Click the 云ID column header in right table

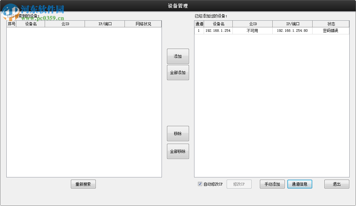tap(252, 24)
